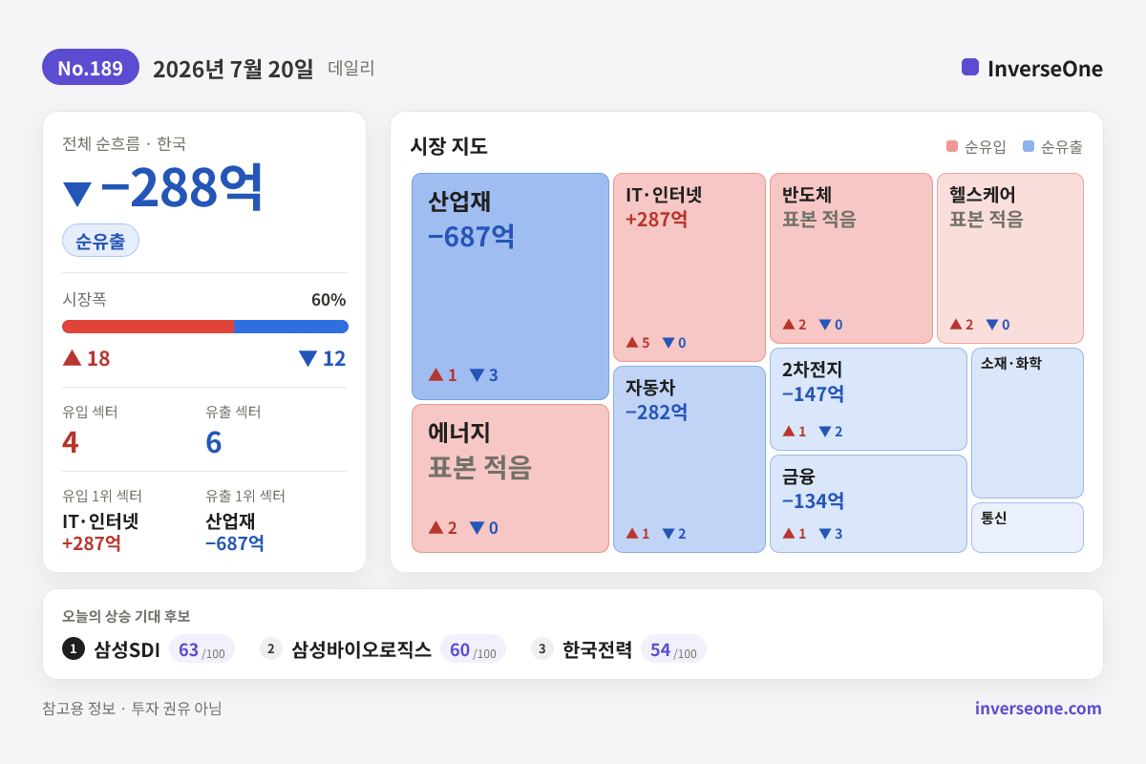This screenshot has width=1146, height=764.
Task: Click the 시장폭 breadth progress bar
Action: click(x=205, y=327)
